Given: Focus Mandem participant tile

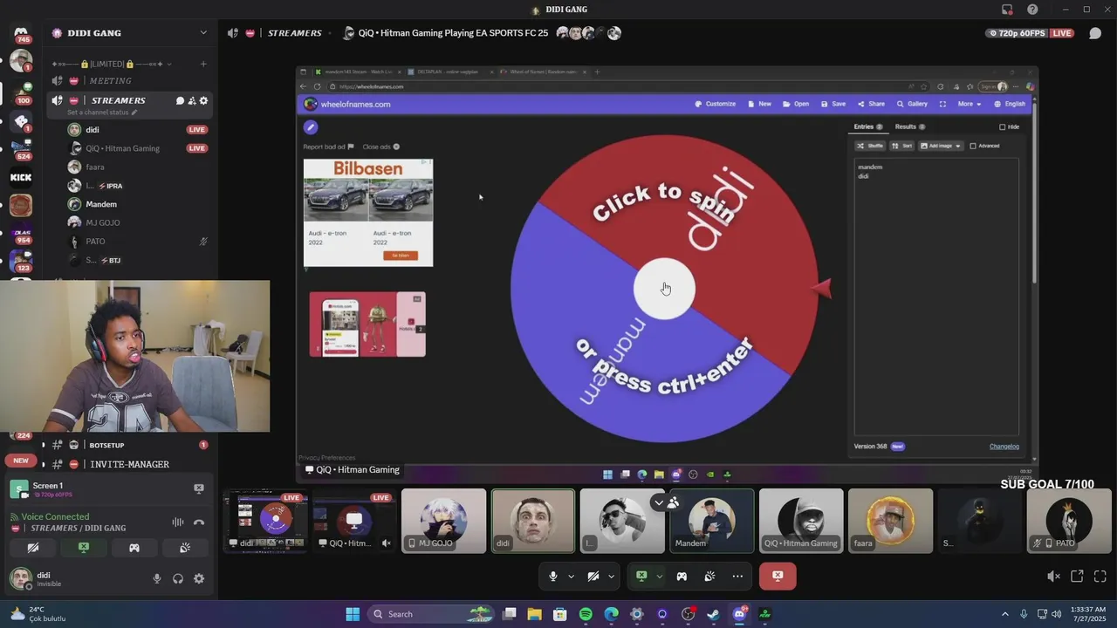Looking at the screenshot, I should click(711, 521).
